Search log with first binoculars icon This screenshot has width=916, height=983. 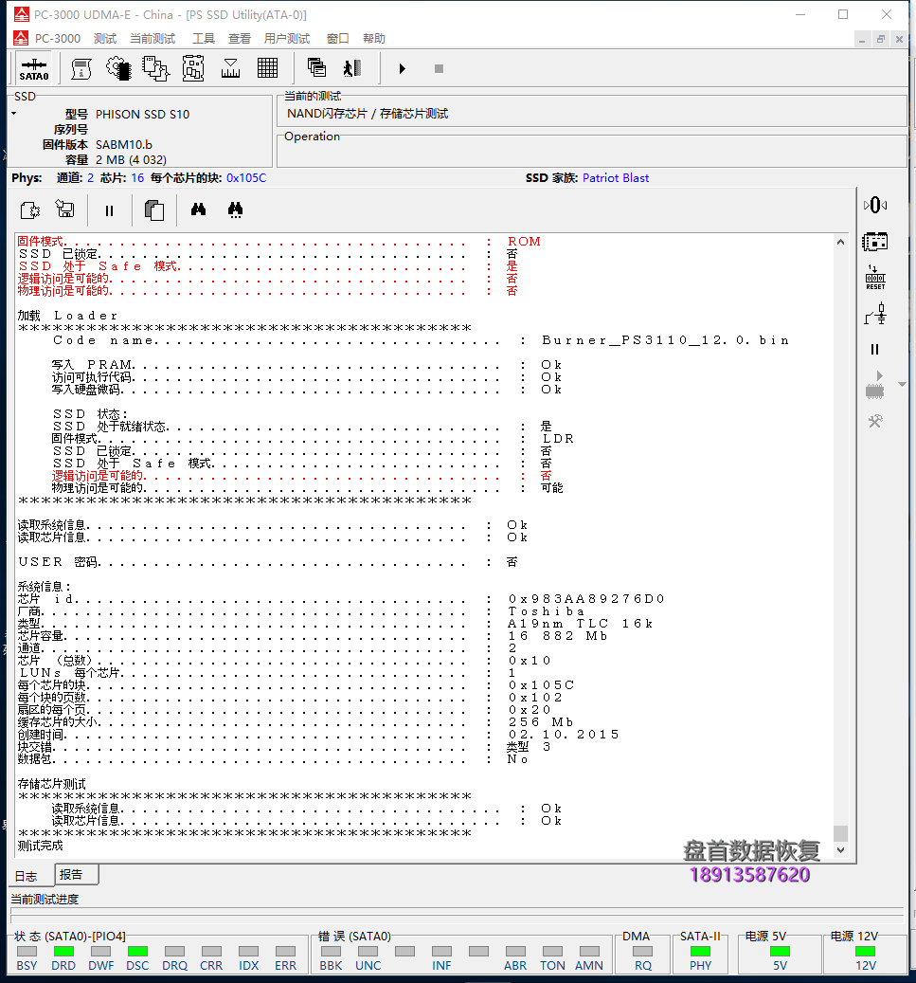198,209
